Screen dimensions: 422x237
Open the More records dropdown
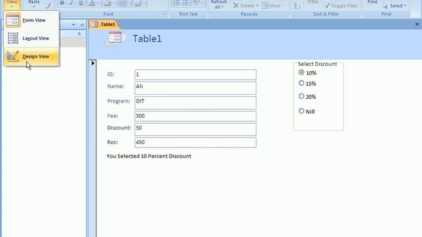click(272, 6)
